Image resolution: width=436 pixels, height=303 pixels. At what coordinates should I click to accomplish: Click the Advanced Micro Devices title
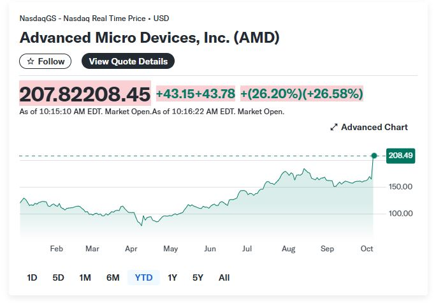(x=149, y=38)
